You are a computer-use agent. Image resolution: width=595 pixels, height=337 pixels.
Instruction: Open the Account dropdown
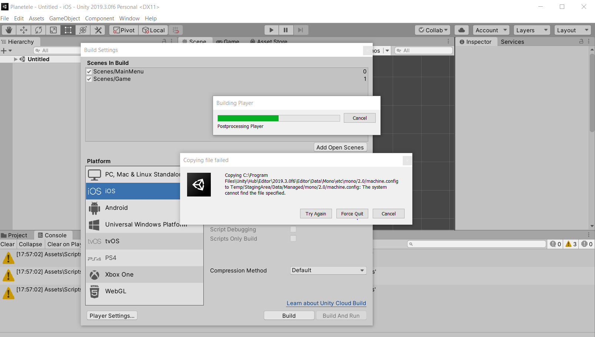[x=491, y=30]
